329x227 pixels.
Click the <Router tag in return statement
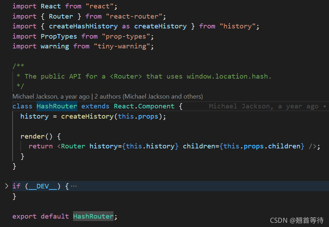click(x=71, y=146)
